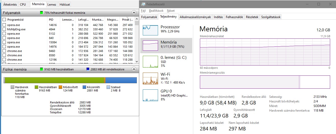Image resolution: width=336 pixels, height=134 pixels.
Task: Select the Processzor graph thumbnail
Action: click(150, 30)
